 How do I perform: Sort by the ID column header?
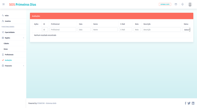44,24
